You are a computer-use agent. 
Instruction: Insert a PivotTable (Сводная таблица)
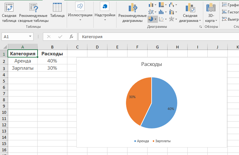9,12
